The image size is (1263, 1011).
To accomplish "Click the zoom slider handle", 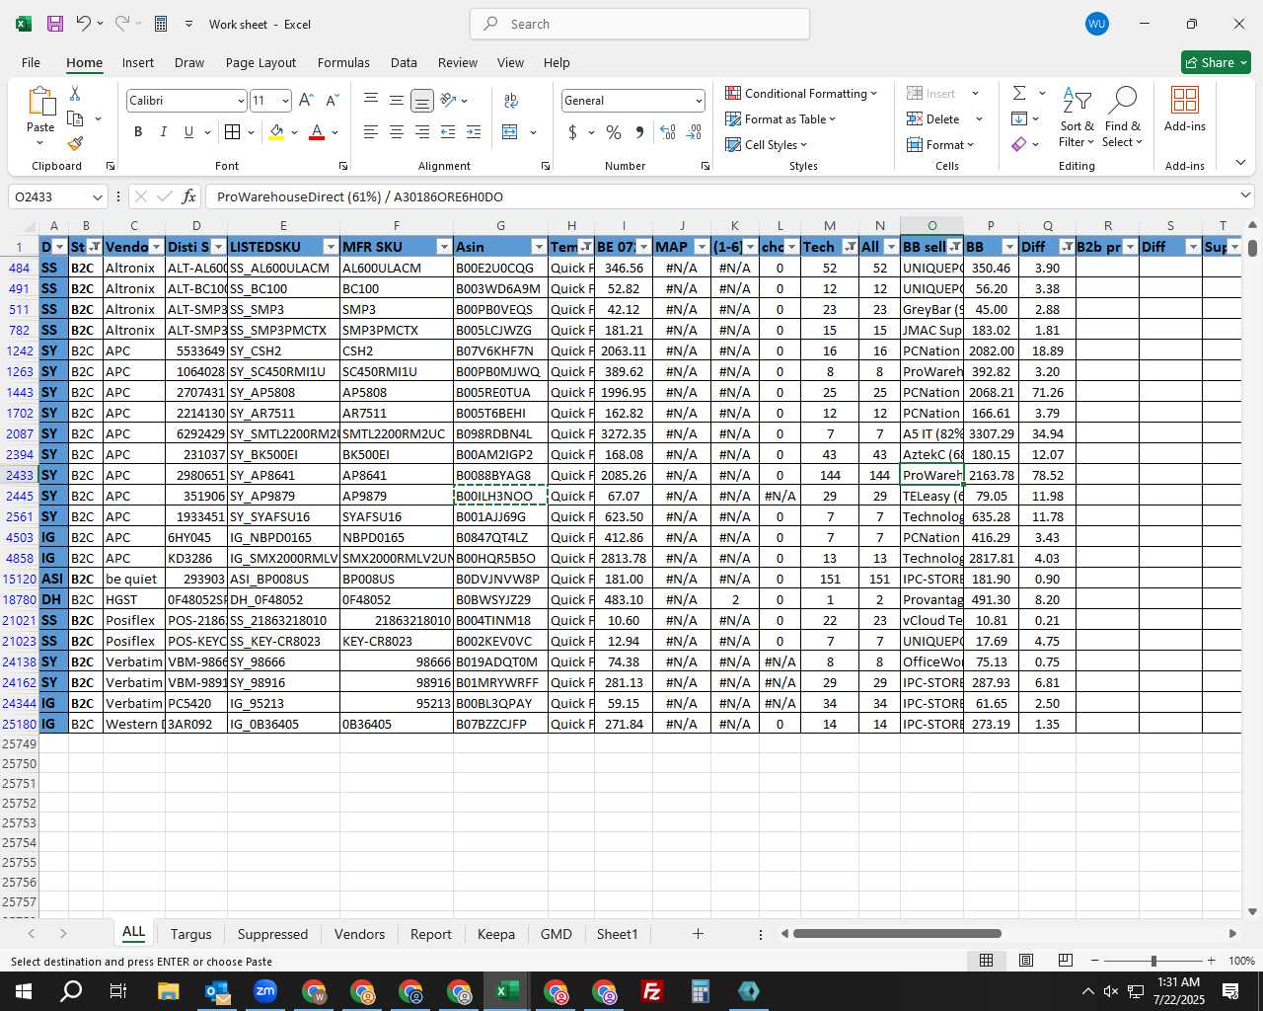I will click(1153, 961).
